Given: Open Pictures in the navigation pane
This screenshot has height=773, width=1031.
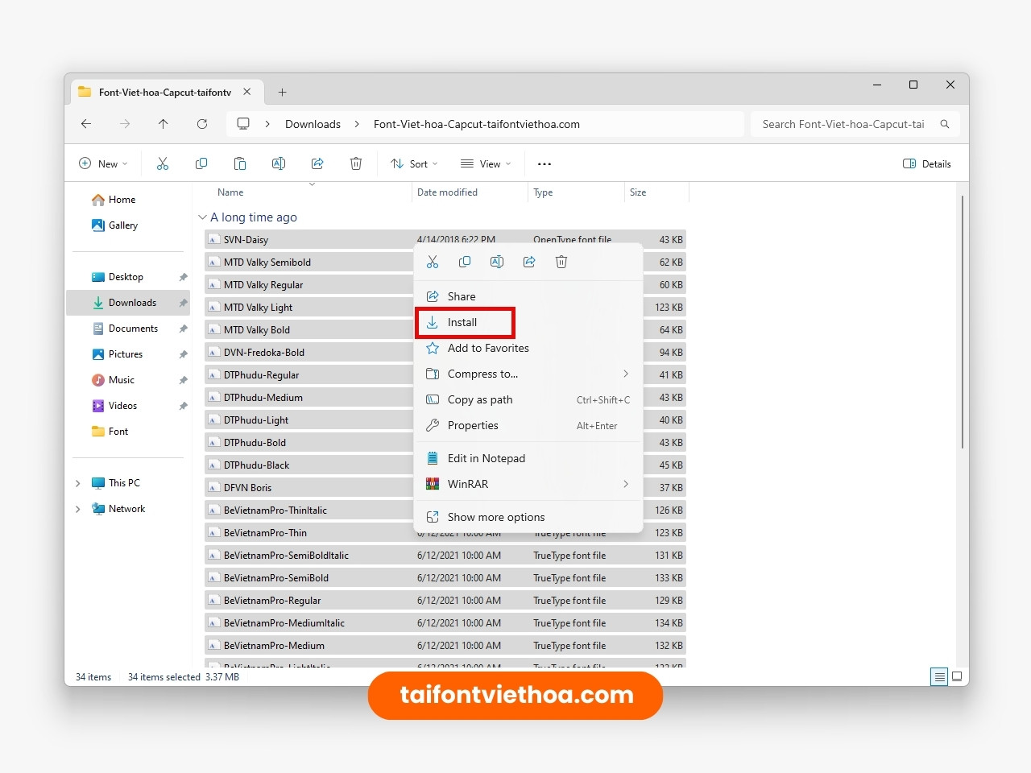Looking at the screenshot, I should pos(126,354).
